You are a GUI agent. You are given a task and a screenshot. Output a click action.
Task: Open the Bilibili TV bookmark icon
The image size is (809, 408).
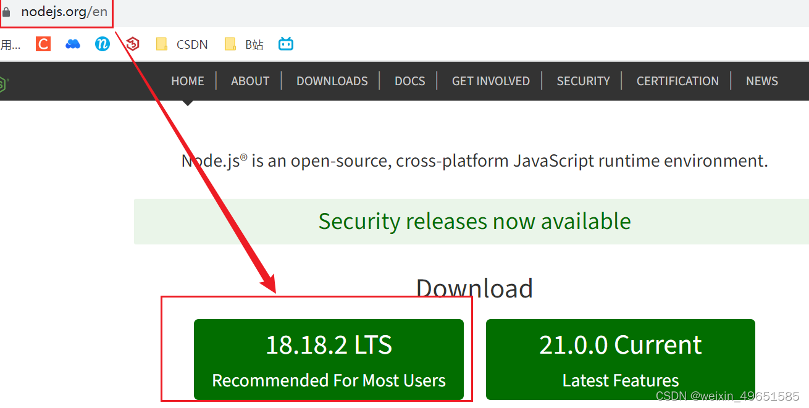click(286, 44)
